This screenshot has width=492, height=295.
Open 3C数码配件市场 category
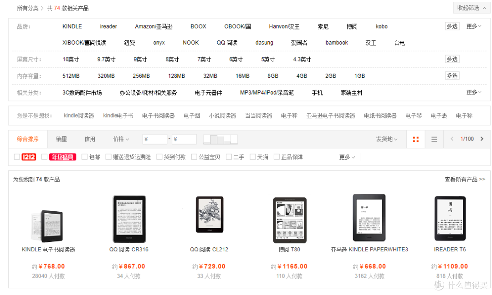pos(82,93)
